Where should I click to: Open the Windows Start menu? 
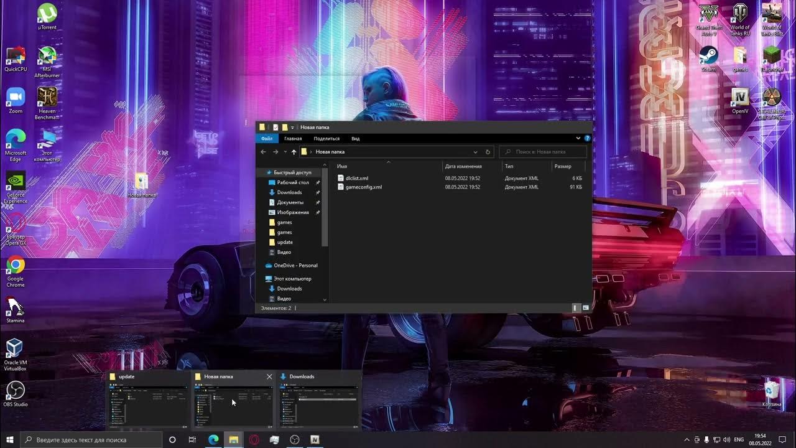[10, 439]
